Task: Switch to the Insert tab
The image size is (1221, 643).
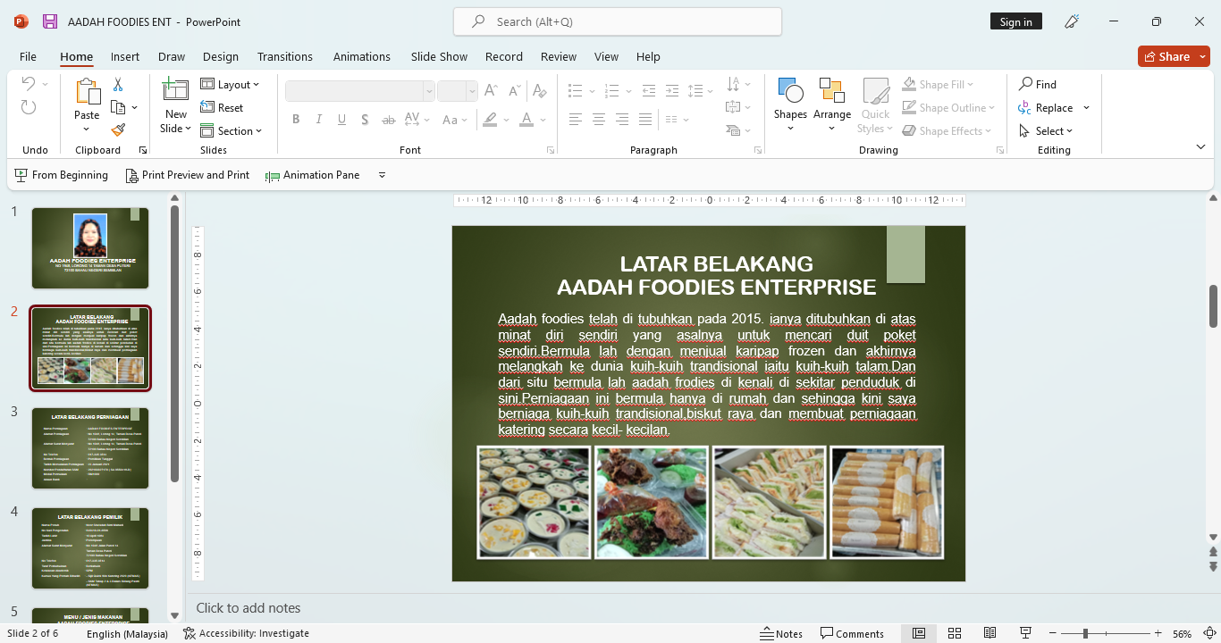Action: (x=125, y=56)
